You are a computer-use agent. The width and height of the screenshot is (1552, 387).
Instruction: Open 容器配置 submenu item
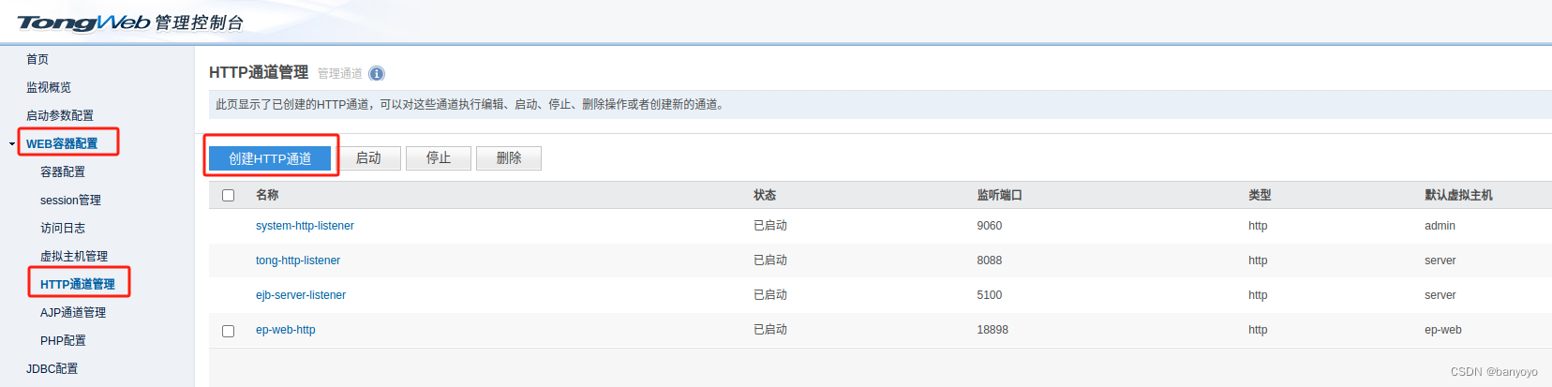click(63, 171)
